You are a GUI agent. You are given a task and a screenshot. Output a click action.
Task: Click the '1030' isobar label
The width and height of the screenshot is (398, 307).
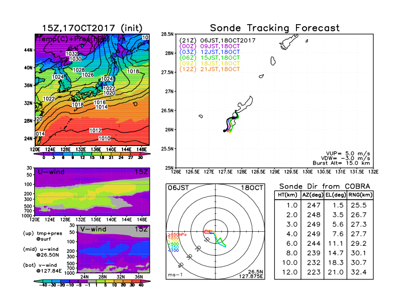point(75,59)
